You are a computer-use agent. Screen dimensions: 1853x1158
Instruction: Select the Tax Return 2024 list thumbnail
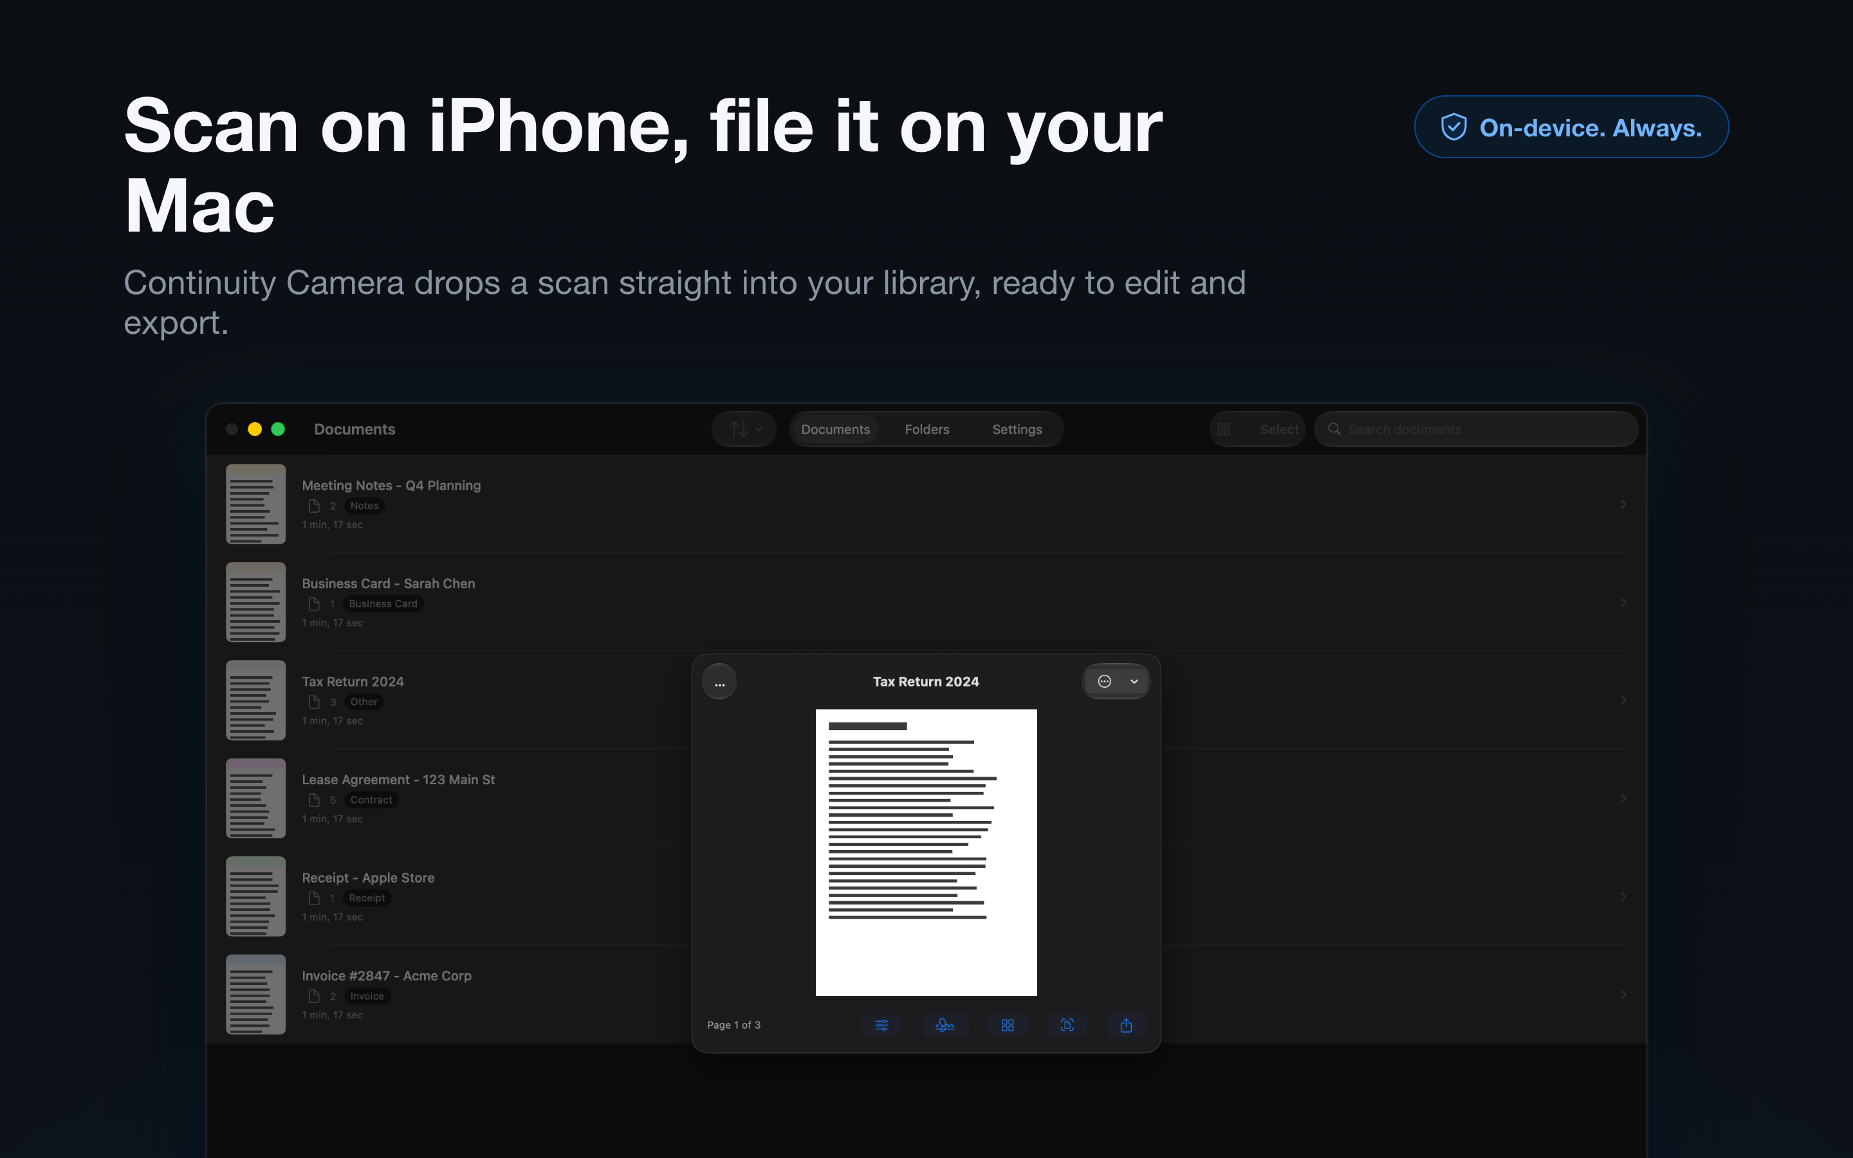pyautogui.click(x=255, y=700)
